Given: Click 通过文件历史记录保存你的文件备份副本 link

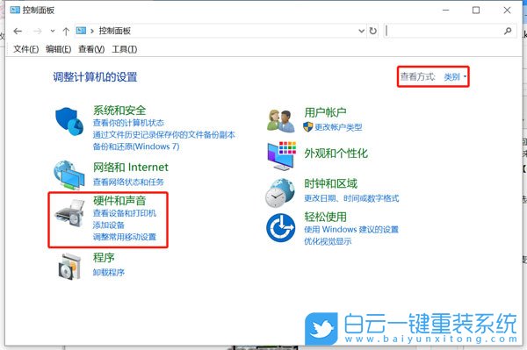Looking at the screenshot, I should (164, 135).
